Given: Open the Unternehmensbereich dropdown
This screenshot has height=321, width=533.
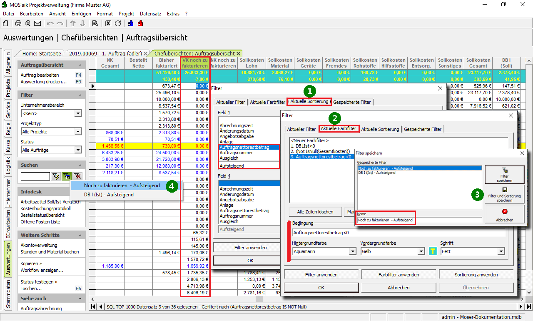Looking at the screenshot, I should (77, 113).
